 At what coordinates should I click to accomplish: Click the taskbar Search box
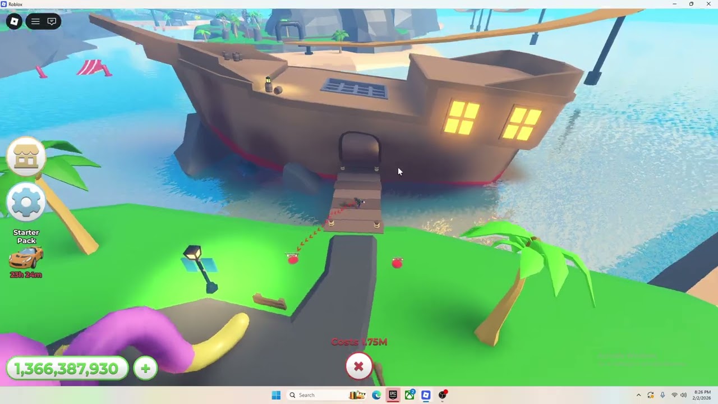coord(326,395)
